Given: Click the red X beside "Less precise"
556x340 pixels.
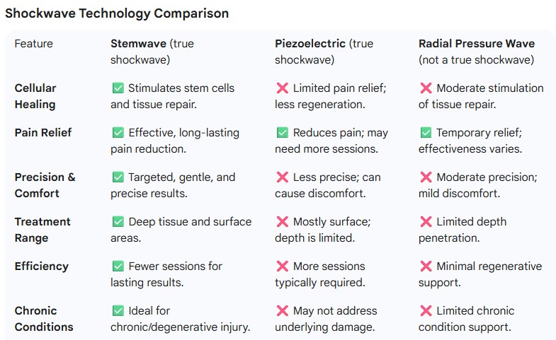Looking at the screenshot, I should (x=282, y=177).
